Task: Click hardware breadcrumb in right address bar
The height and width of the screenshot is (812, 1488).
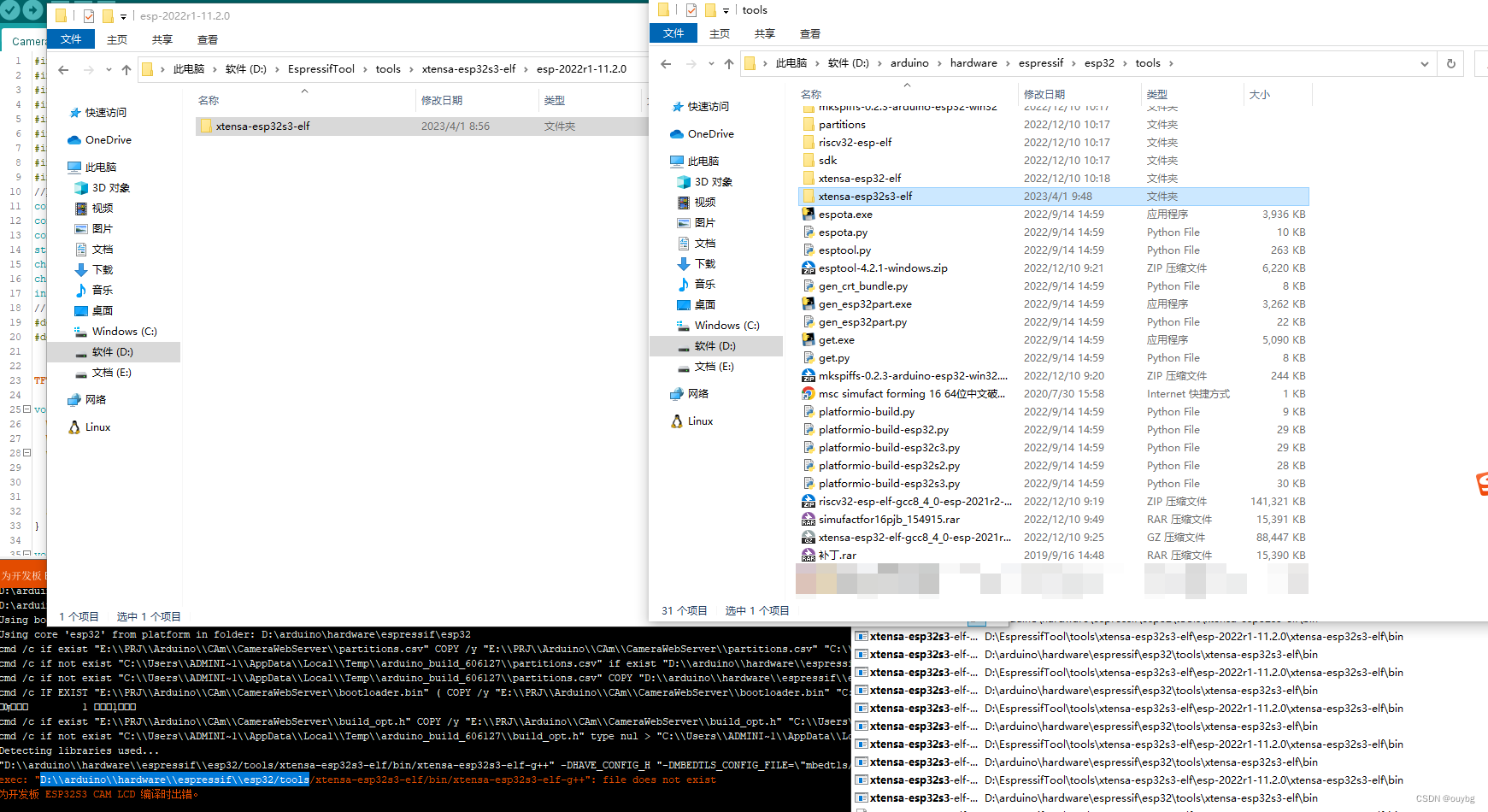Action: tap(973, 63)
